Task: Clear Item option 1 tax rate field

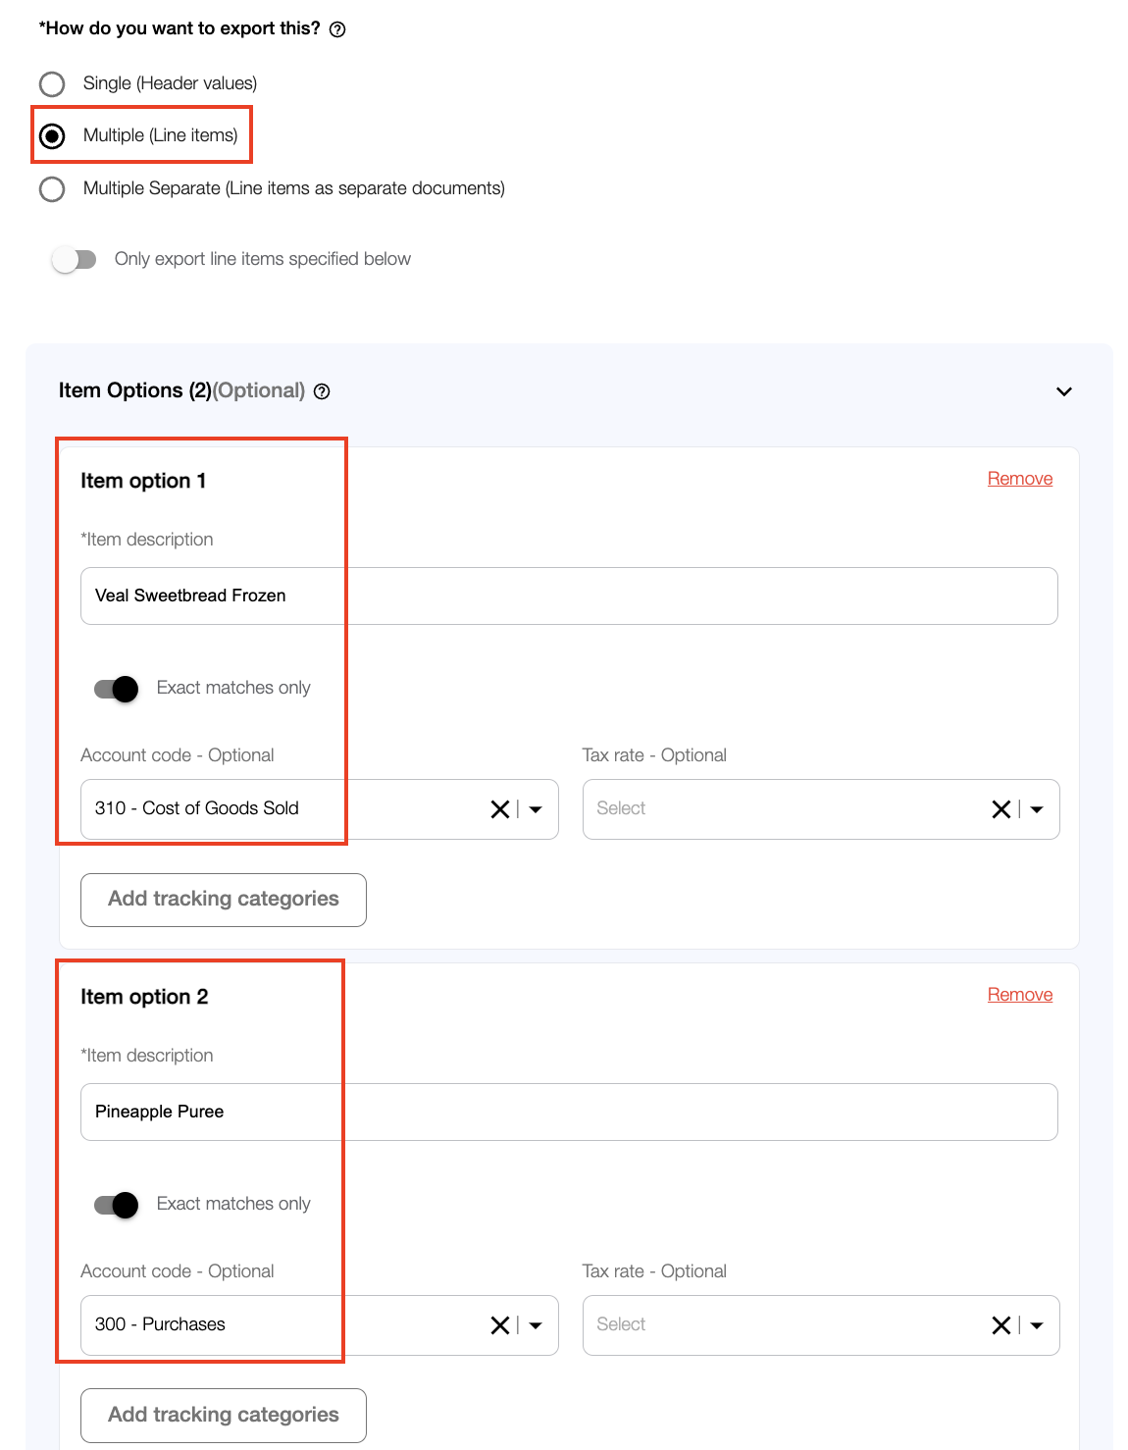Action: point(1000,809)
